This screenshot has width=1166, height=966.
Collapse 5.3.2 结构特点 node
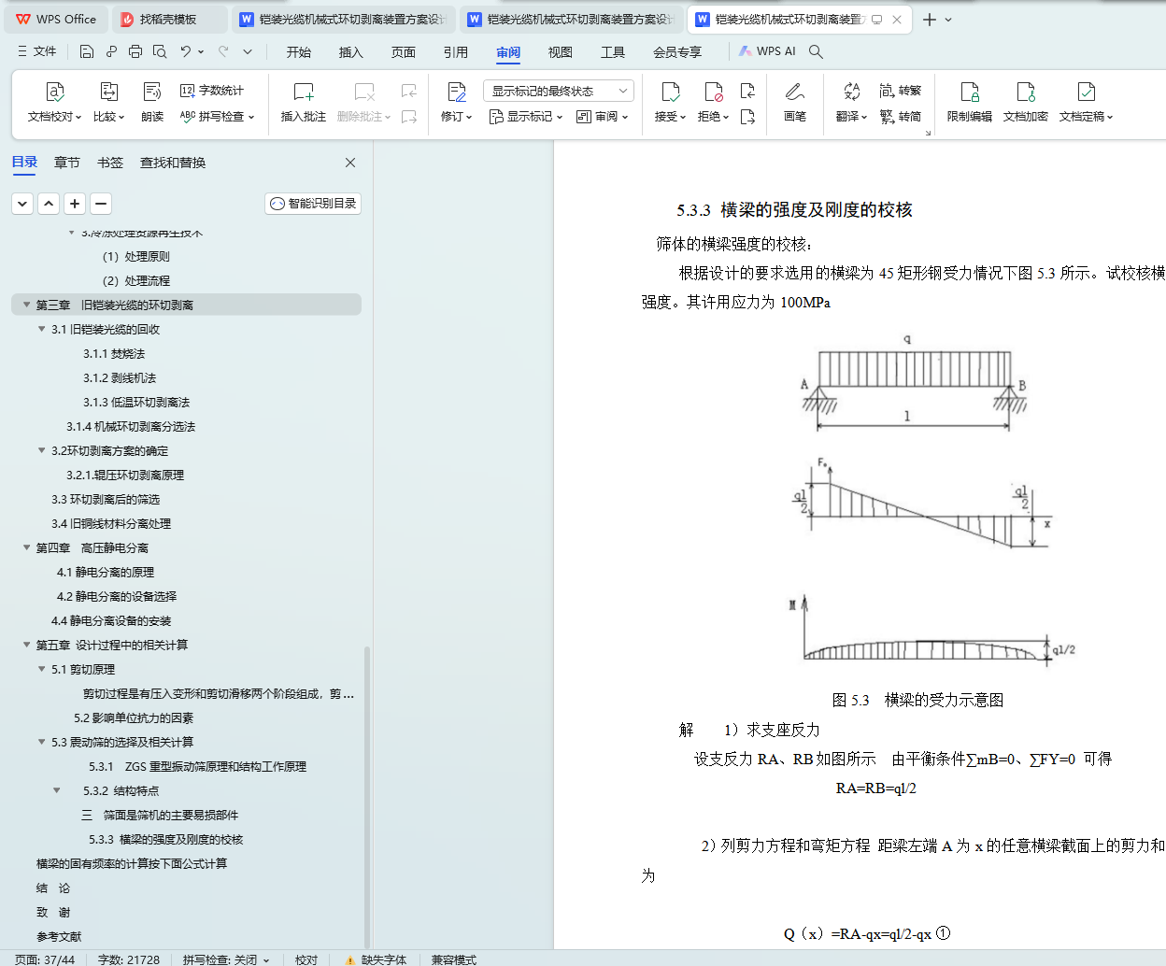coord(56,790)
